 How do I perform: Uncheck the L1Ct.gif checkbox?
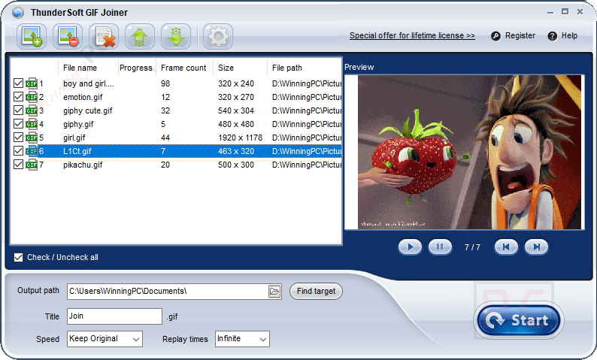click(x=18, y=151)
